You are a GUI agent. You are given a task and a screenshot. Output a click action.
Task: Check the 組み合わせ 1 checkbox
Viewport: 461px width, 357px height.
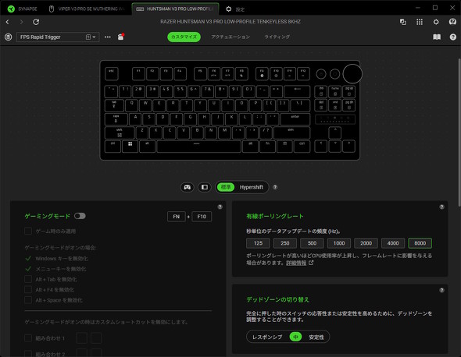(x=28, y=338)
